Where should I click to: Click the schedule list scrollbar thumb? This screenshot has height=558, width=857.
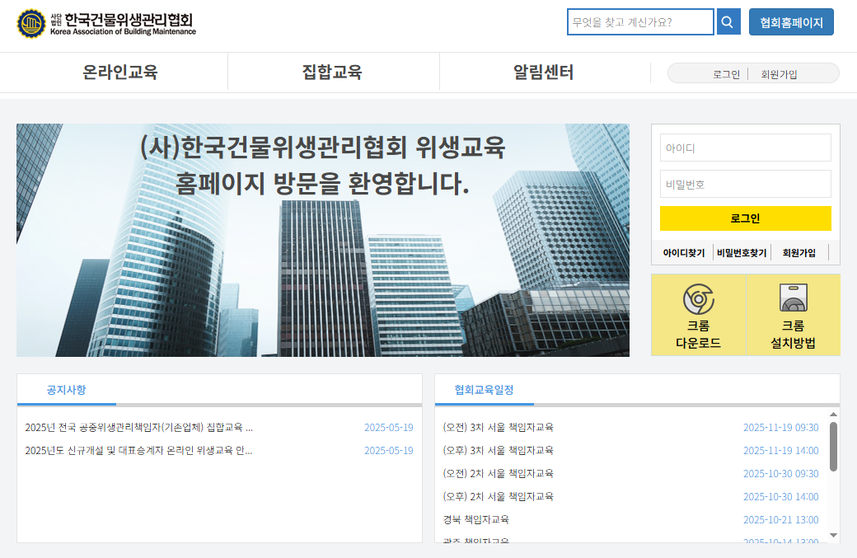click(833, 446)
